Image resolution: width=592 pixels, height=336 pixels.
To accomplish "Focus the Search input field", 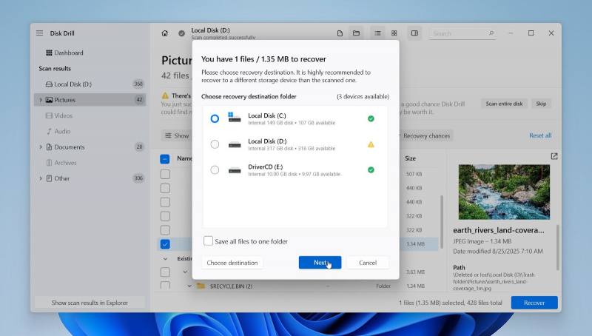I will (x=462, y=33).
